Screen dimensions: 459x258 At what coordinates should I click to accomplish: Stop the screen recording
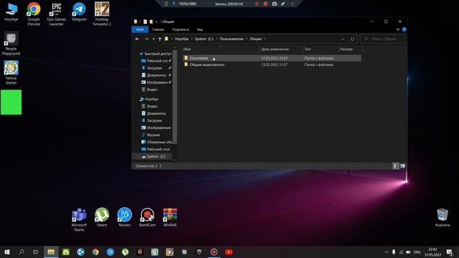[265, 4]
